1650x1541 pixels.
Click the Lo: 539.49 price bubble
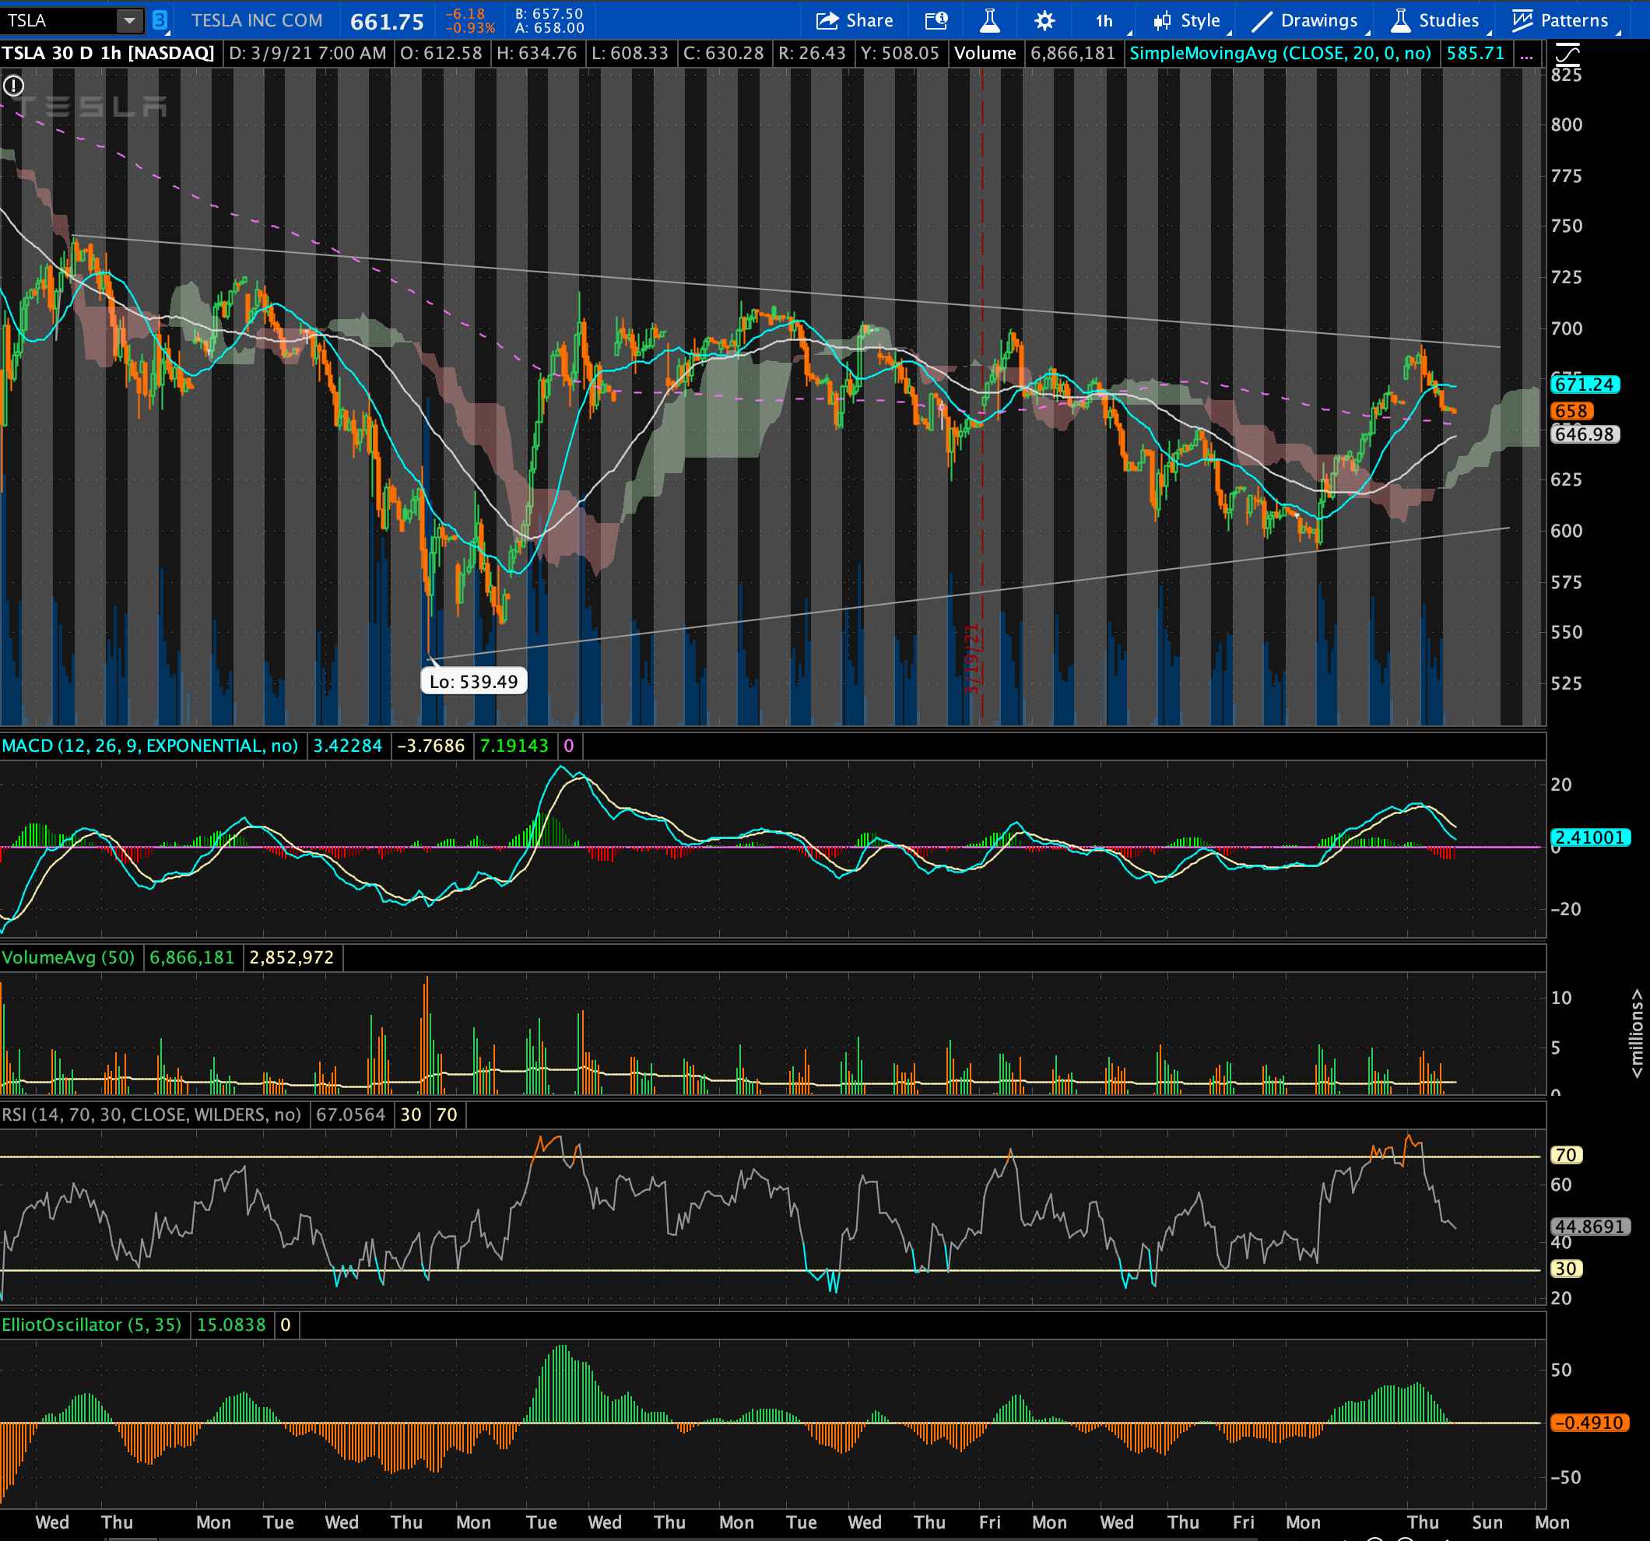pos(473,681)
